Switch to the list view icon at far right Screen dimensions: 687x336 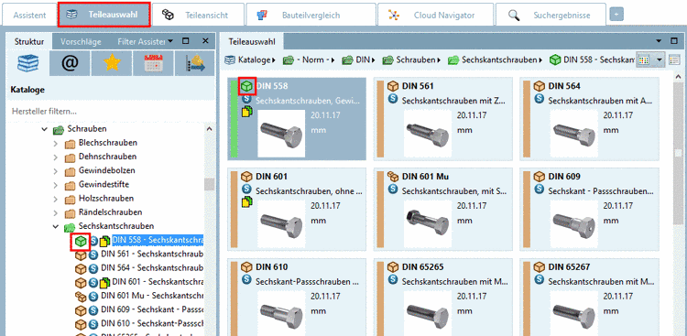pyautogui.click(x=674, y=60)
